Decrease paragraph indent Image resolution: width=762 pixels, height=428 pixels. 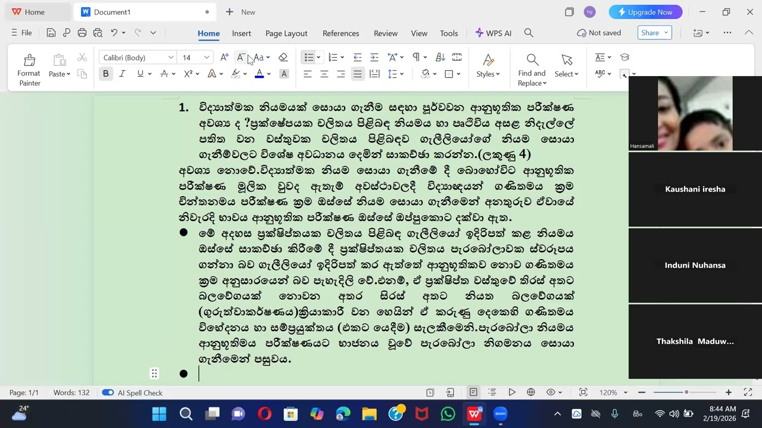pyautogui.click(x=357, y=57)
